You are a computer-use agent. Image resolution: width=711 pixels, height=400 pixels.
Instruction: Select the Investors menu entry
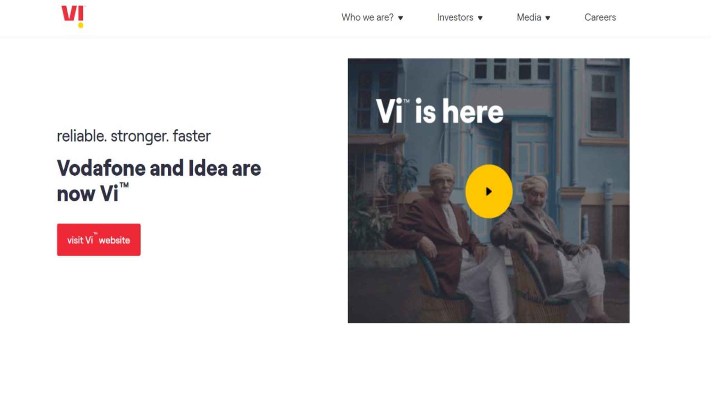pos(455,17)
